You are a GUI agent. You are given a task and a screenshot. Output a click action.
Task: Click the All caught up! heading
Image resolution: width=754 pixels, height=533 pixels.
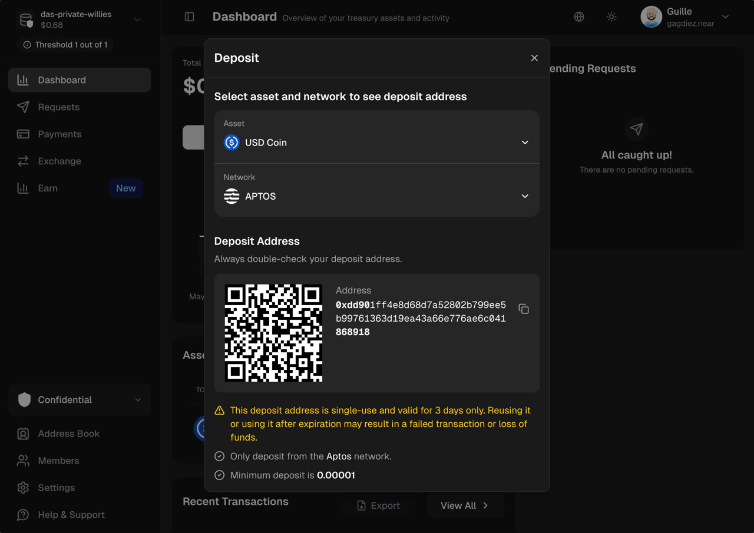click(637, 155)
